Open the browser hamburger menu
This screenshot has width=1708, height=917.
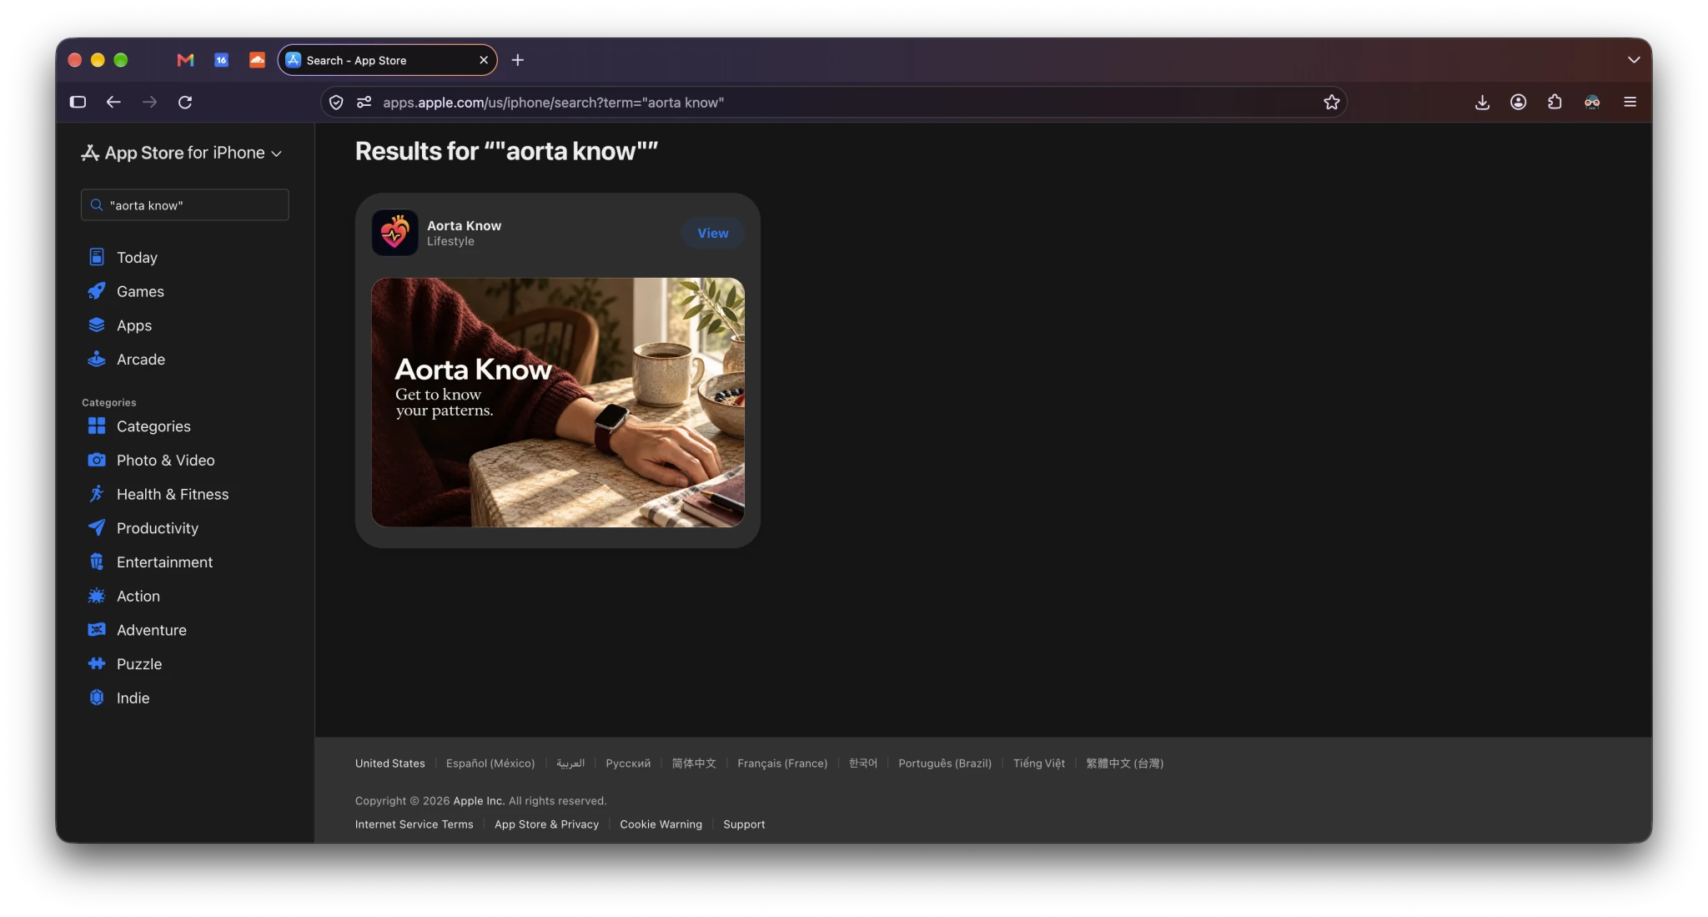click(1630, 102)
